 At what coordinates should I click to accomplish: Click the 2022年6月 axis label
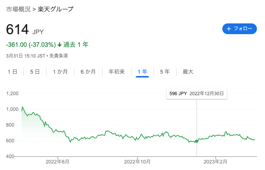57,162
